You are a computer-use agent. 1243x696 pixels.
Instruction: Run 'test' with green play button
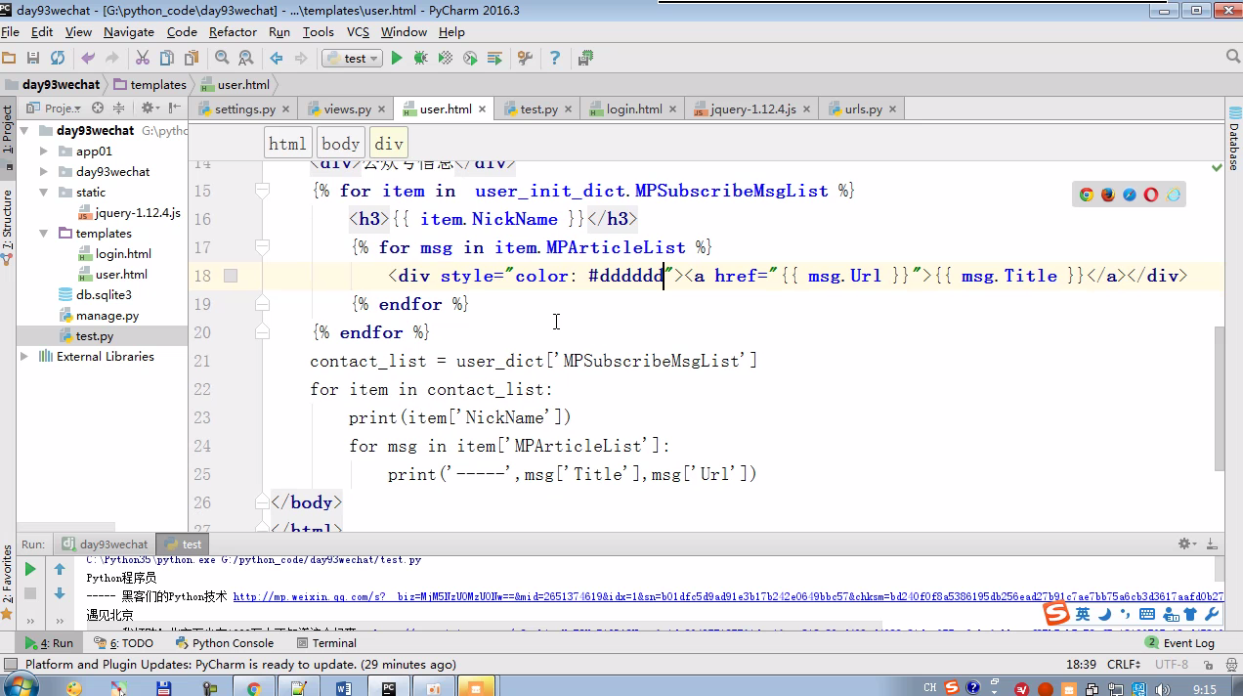397,59
